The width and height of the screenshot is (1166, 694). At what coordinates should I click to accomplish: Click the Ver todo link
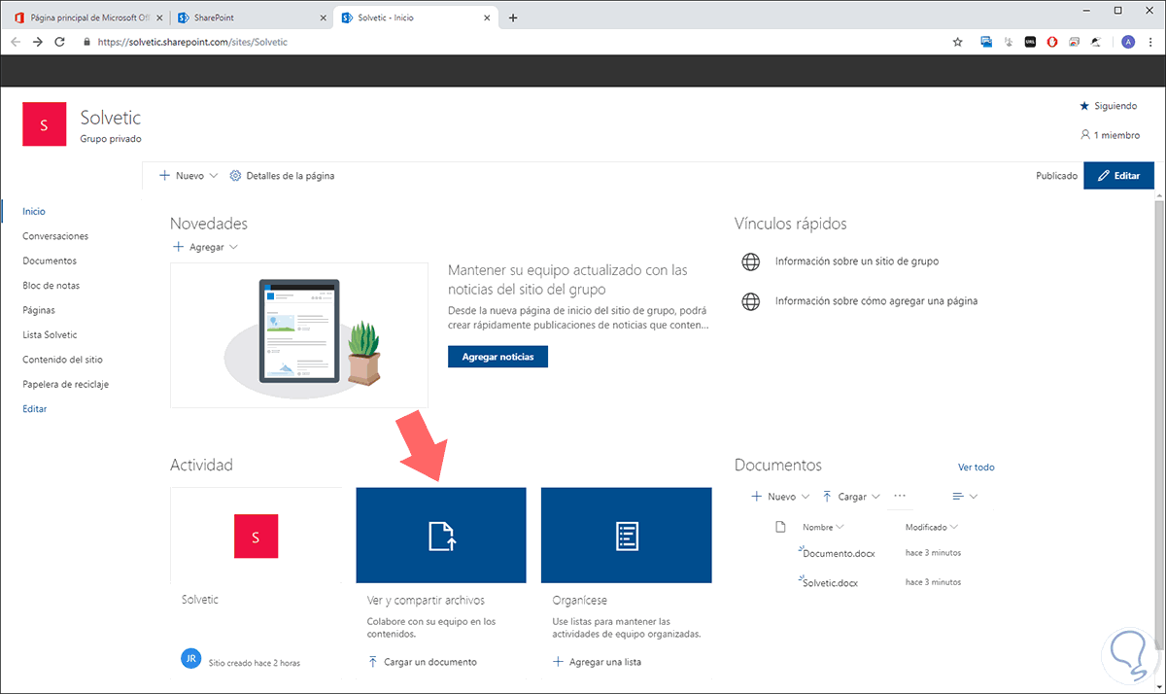click(x=976, y=467)
